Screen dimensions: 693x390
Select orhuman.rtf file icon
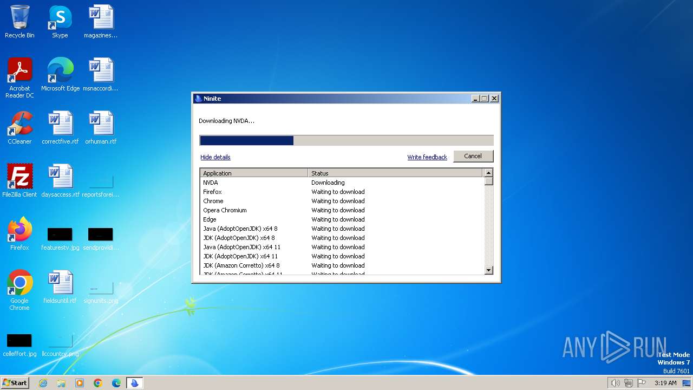pyautogui.click(x=101, y=127)
